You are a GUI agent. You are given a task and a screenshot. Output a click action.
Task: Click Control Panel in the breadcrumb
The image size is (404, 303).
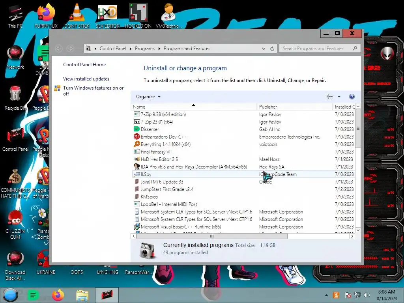[112, 49]
